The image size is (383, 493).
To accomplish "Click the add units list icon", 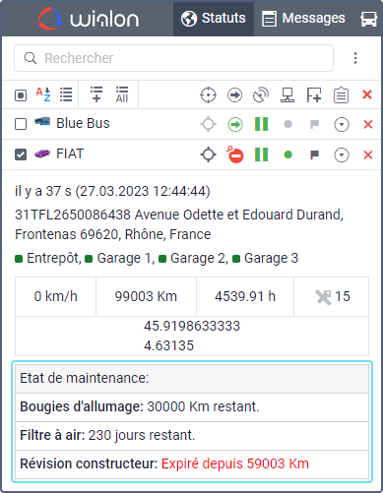I will [96, 94].
